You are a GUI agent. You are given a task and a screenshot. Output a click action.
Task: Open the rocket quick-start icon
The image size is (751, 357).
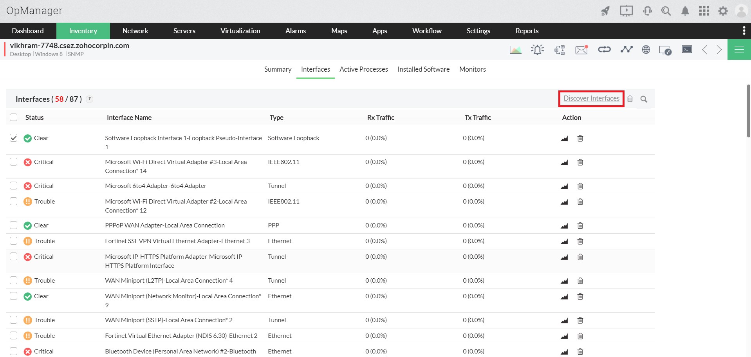tap(605, 11)
